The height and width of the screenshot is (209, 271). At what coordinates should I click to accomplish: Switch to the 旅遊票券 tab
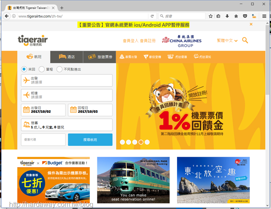point(100,57)
